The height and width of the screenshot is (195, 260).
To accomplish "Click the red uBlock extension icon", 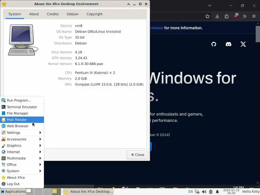I will click(236, 16).
